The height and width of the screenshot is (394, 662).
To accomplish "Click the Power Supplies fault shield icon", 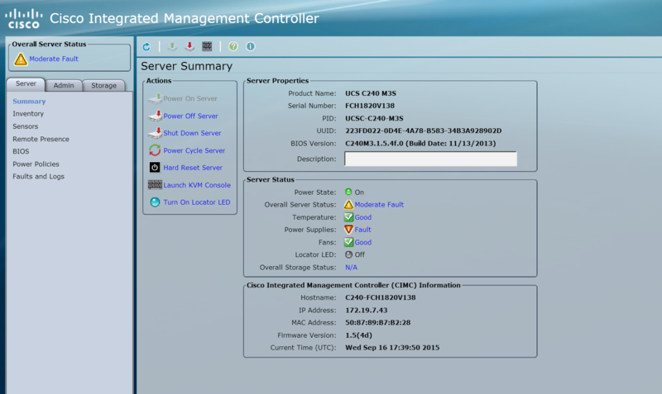I will [348, 230].
